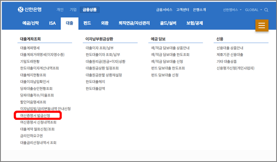Switch to the 보험/공제 tab
The image size is (277, 162).
[195, 23]
